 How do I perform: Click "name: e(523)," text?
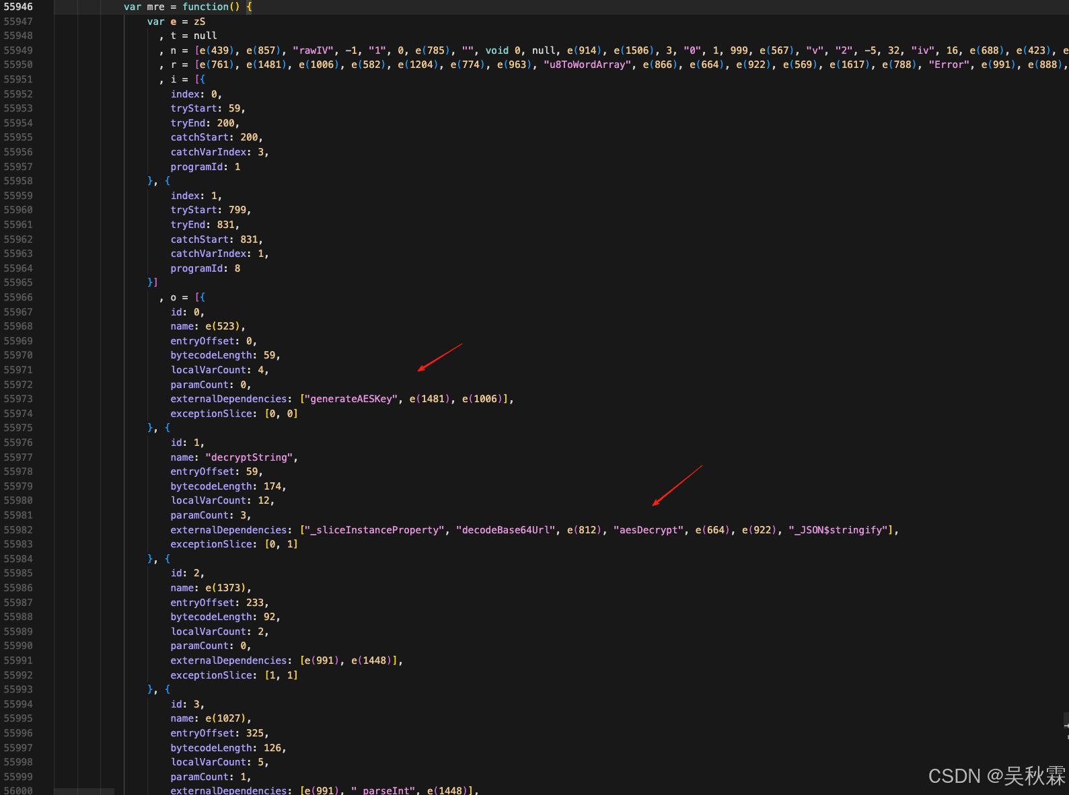[208, 326]
